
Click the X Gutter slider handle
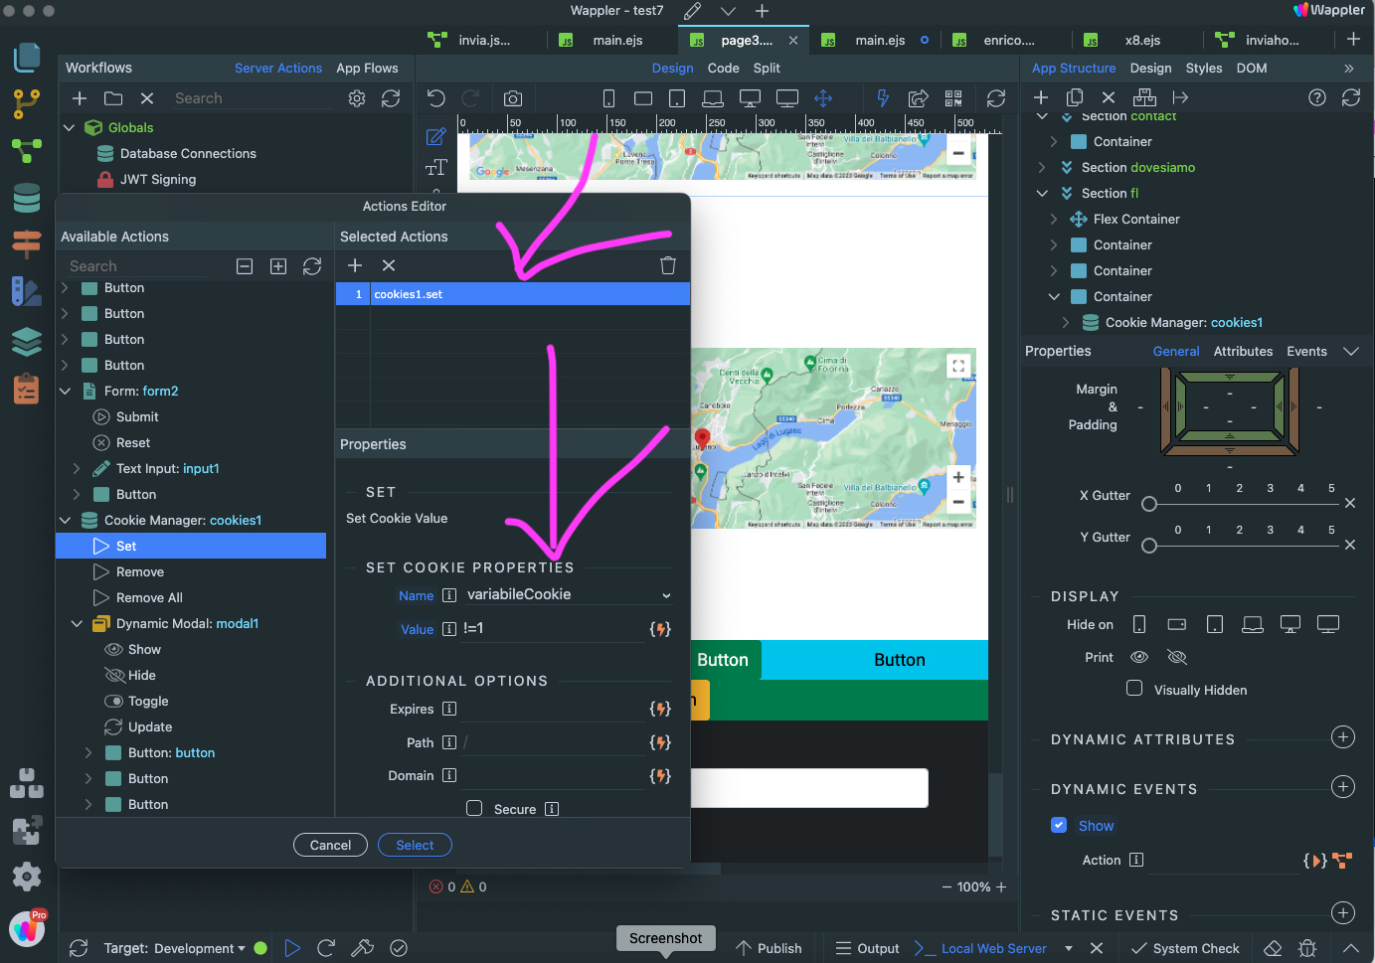[1149, 504]
